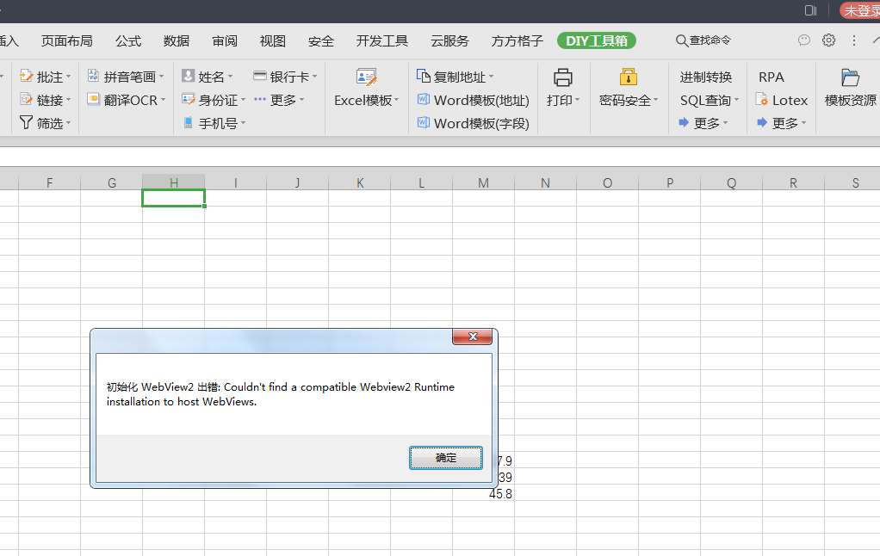880x556 pixels.
Task: Expand the 银行卡 dropdown arrow
Action: [x=315, y=77]
